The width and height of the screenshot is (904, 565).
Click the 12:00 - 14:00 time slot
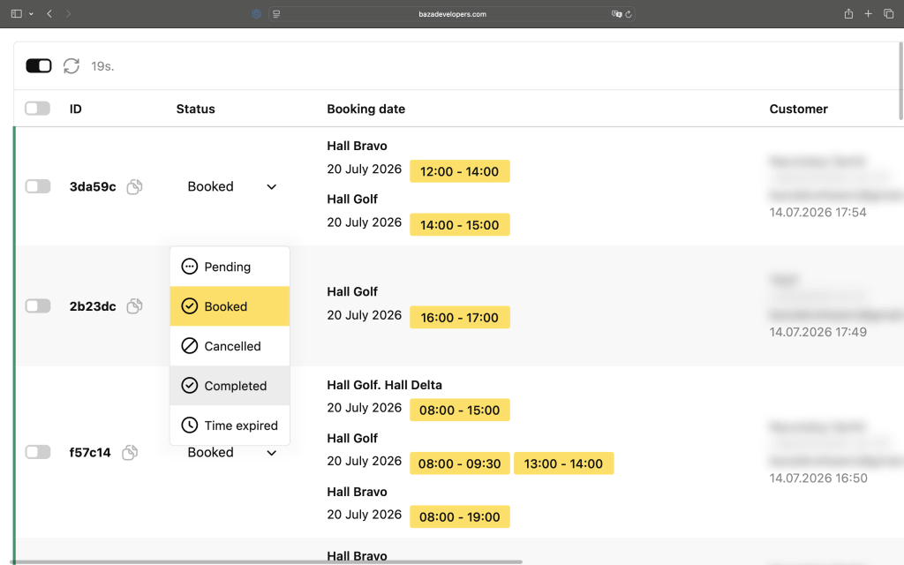pyautogui.click(x=459, y=171)
